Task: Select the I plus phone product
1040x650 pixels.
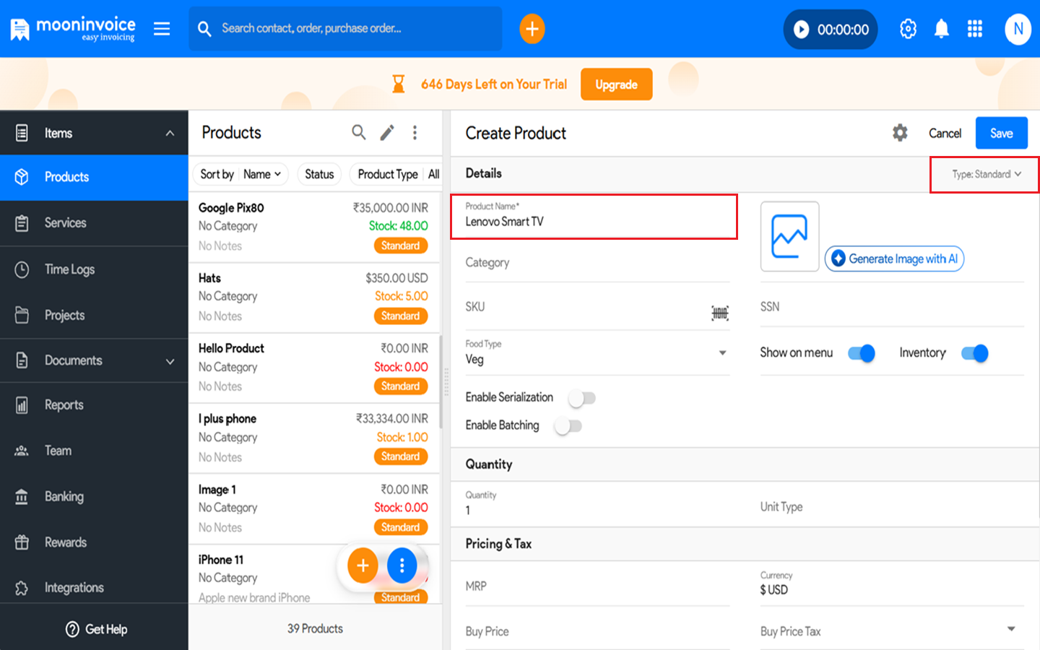Action: click(314, 438)
